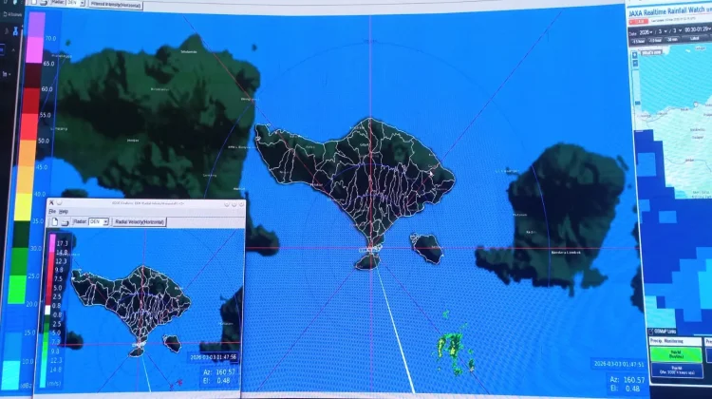Click the bright green 20.0 dBZ legend swatch
The width and height of the screenshot is (712, 399).
[17, 290]
